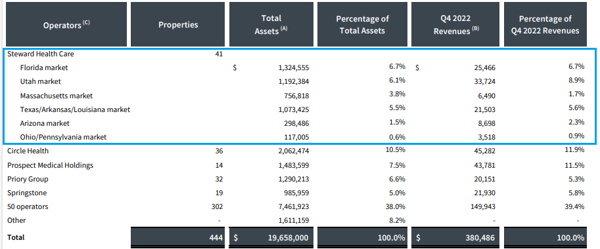Select the Properties column header
Screen dimensions: 600x249
pyautogui.click(x=178, y=24)
